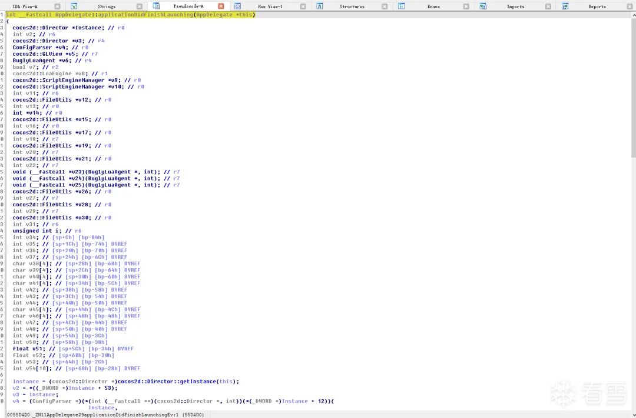The image size is (636, 418).
Task: Click the Hex View-1 tab icon
Action: (238, 6)
